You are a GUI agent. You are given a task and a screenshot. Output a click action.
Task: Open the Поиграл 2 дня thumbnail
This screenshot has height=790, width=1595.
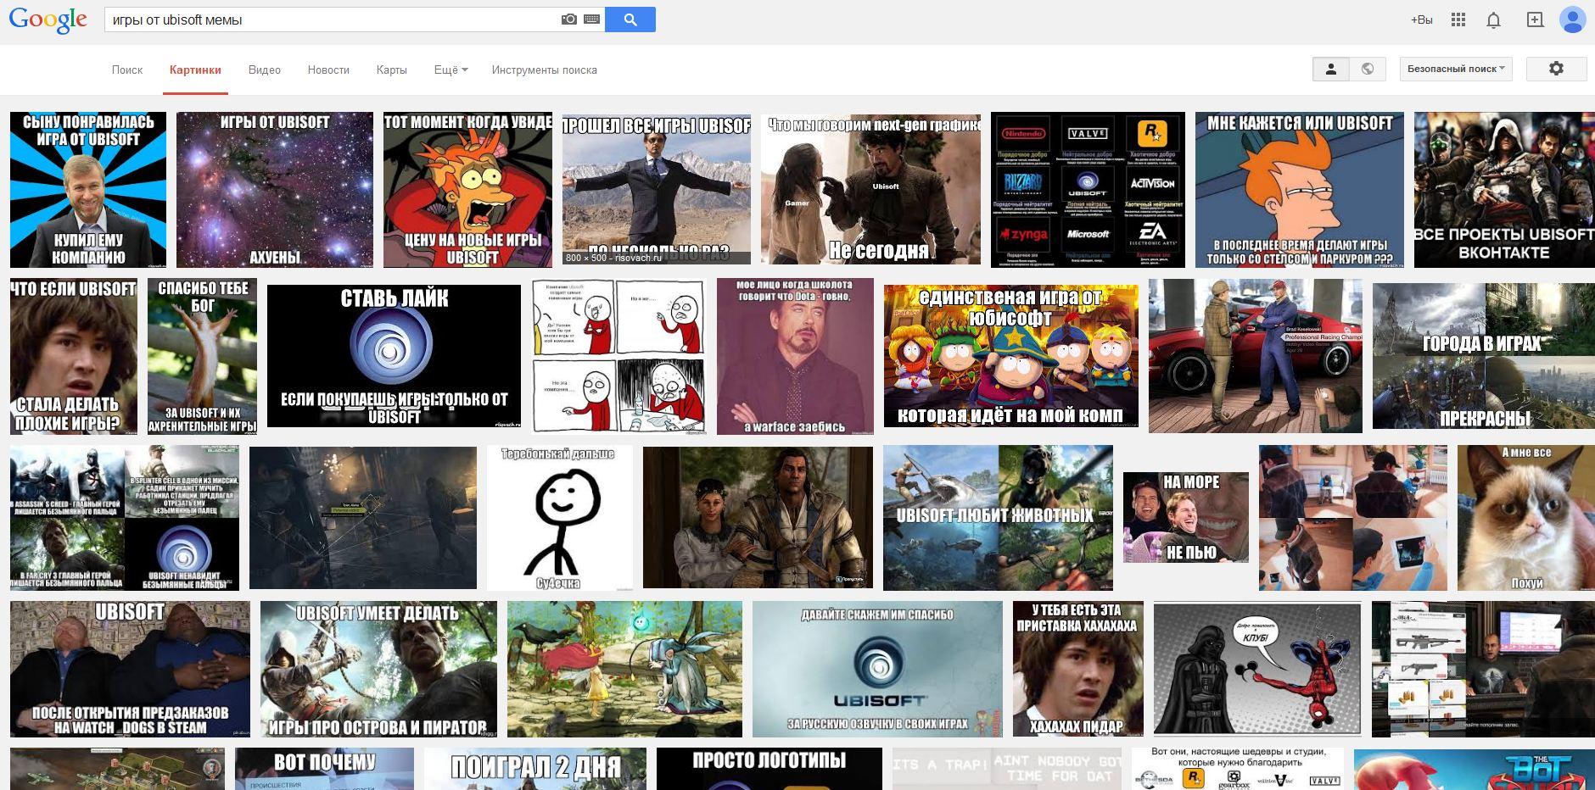tap(535, 769)
